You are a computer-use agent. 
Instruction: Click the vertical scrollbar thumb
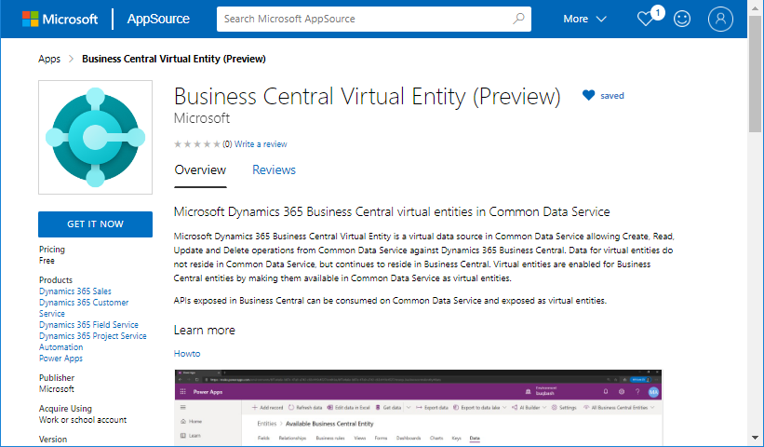click(x=756, y=74)
